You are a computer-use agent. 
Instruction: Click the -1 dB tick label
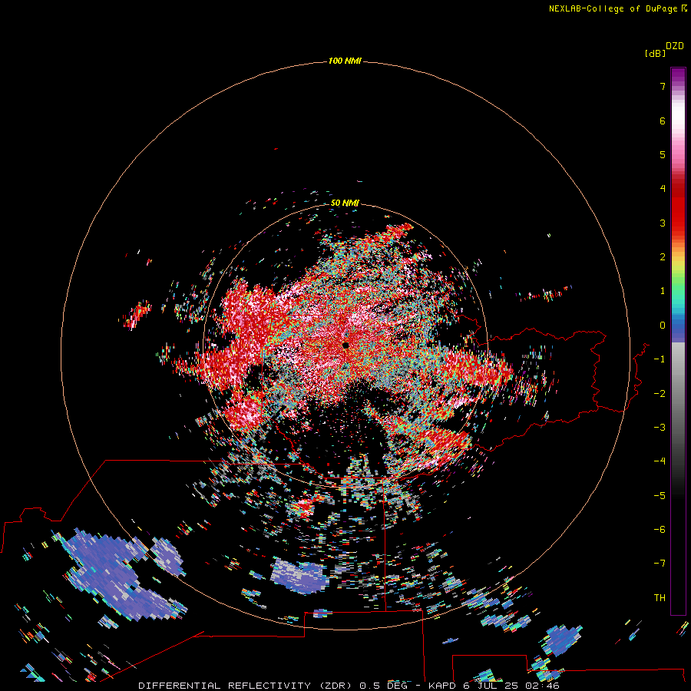660,359
